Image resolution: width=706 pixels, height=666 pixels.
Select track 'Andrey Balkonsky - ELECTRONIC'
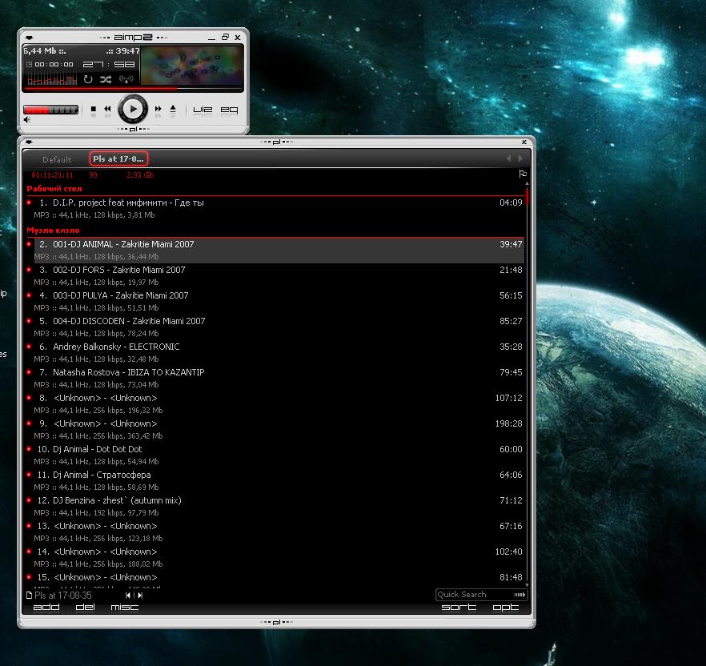coord(275,352)
